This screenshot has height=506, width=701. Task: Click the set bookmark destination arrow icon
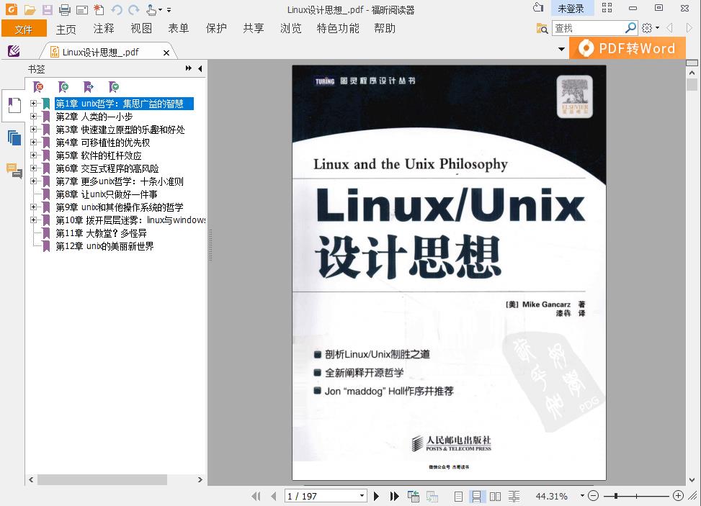[89, 86]
